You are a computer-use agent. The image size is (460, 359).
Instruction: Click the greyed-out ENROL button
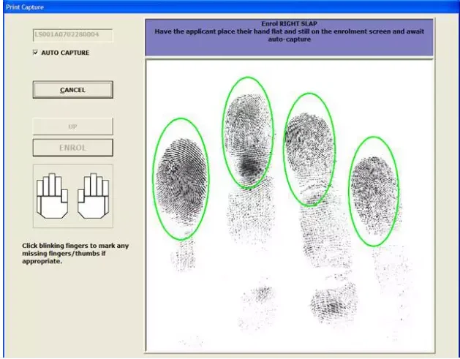click(x=72, y=148)
